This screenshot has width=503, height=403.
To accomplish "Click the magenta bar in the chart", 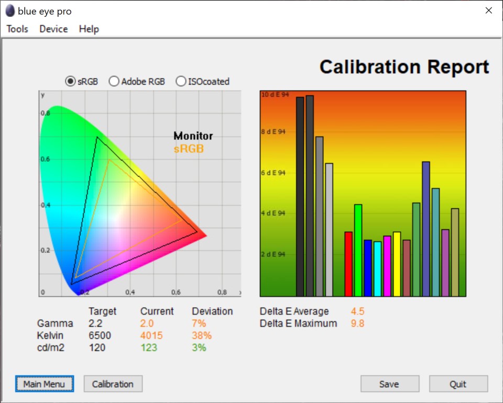I will click(x=387, y=266).
